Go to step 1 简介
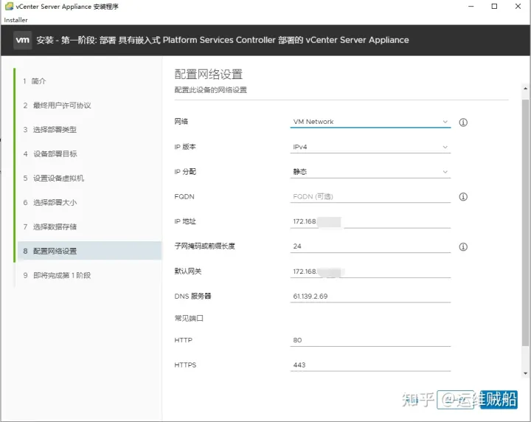The width and height of the screenshot is (531, 422). click(39, 81)
